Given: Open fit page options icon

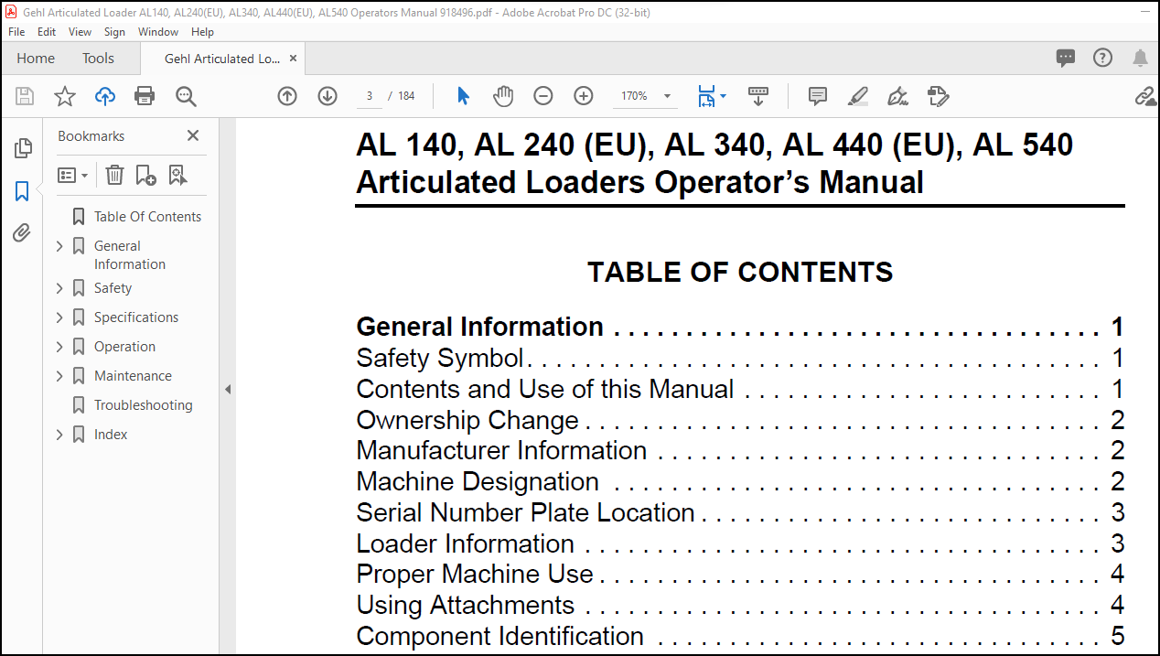Looking at the screenshot, I should [x=711, y=96].
